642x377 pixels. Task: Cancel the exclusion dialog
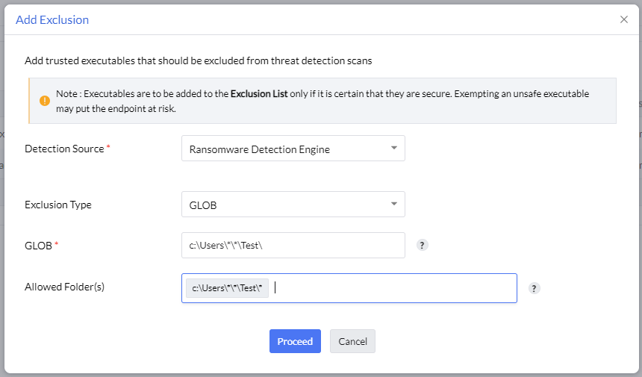point(352,341)
